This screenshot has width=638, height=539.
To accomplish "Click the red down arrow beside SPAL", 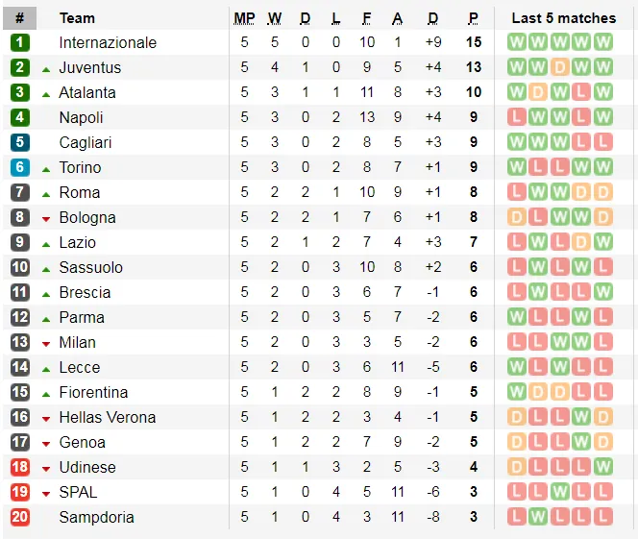I will pyautogui.click(x=46, y=493).
